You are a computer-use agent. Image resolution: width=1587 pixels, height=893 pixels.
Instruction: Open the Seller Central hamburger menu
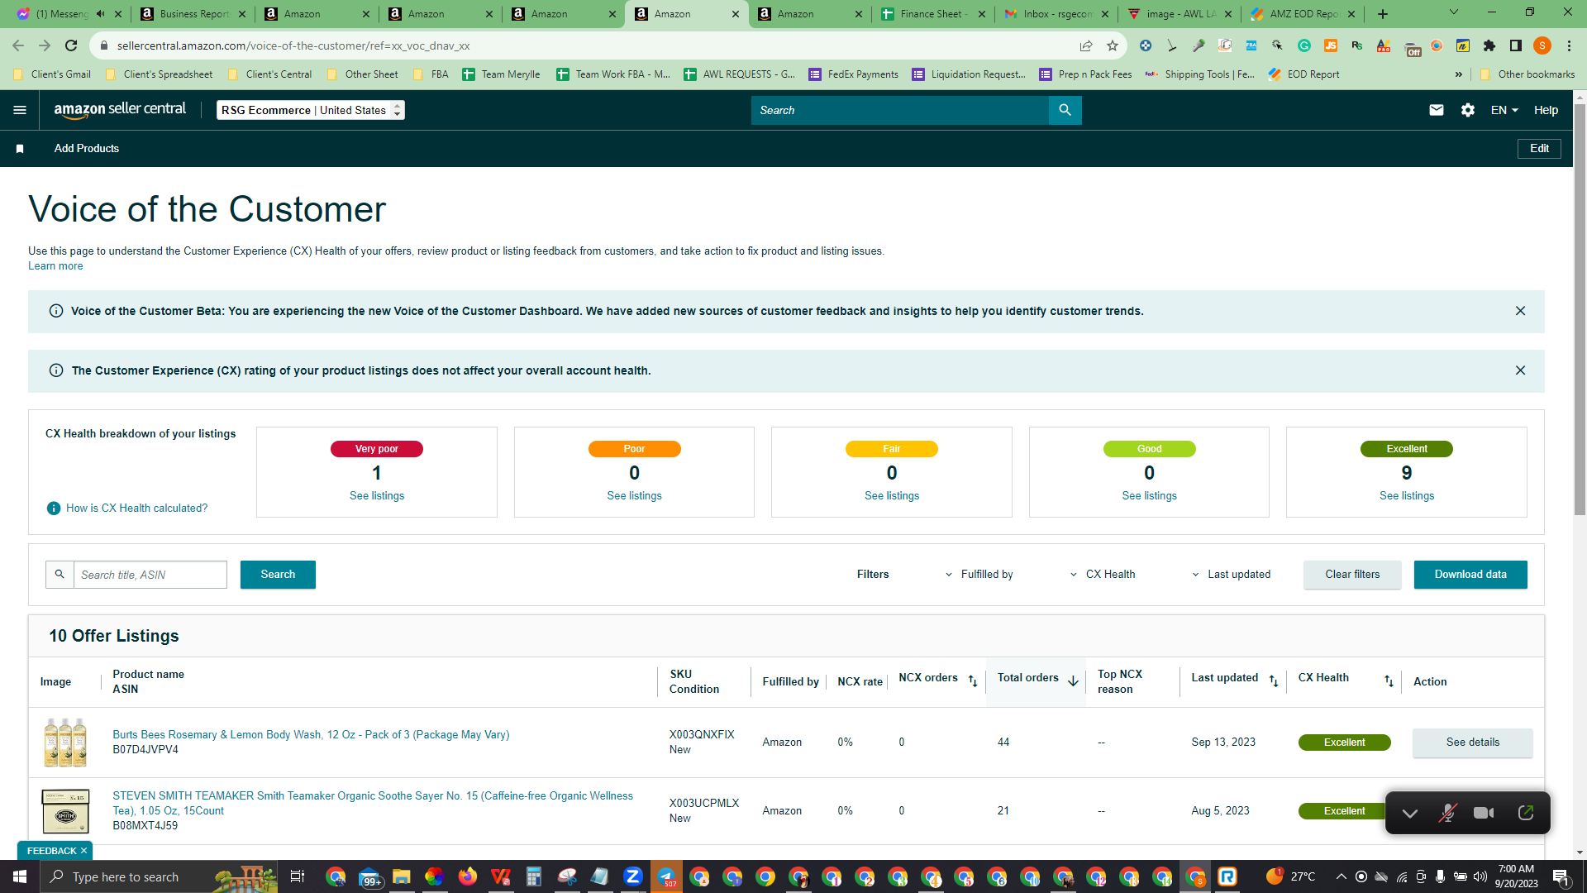point(20,110)
